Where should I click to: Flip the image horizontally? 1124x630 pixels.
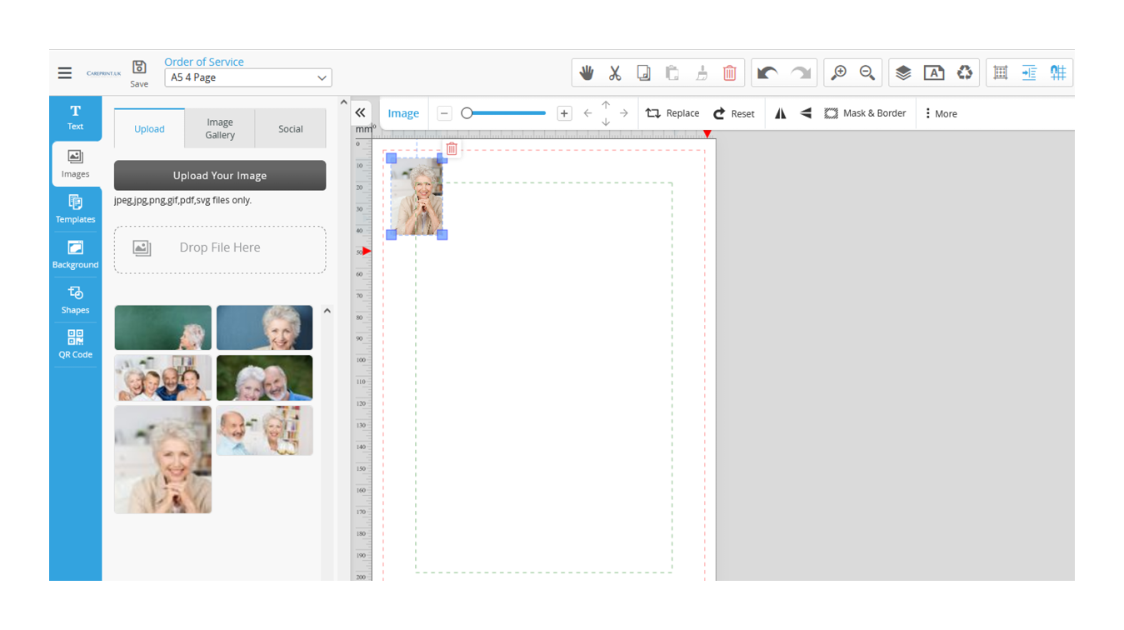pos(781,113)
